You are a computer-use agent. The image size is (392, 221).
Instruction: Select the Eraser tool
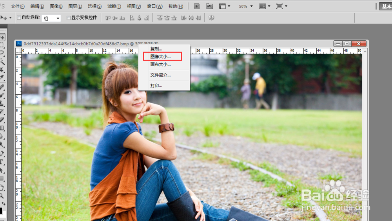[2, 120]
